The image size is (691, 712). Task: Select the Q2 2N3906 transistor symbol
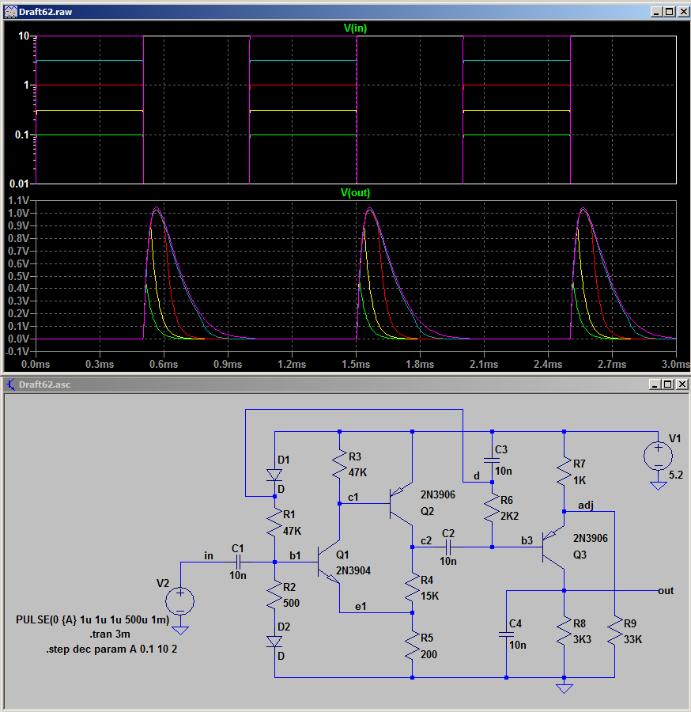401,504
